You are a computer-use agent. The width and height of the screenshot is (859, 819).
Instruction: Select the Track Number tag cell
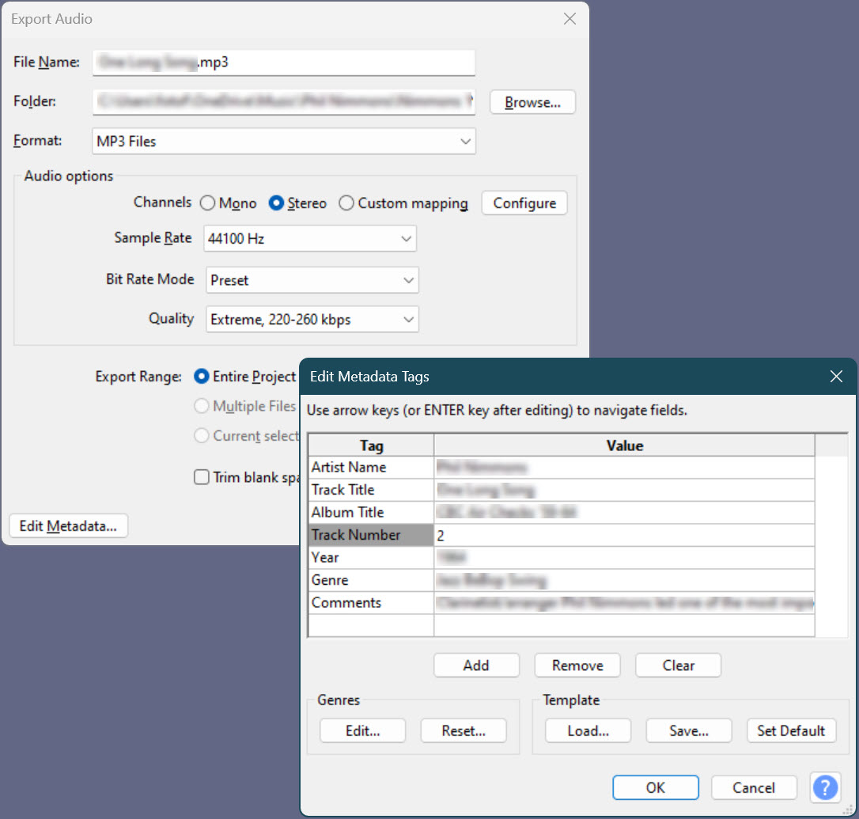click(x=371, y=535)
